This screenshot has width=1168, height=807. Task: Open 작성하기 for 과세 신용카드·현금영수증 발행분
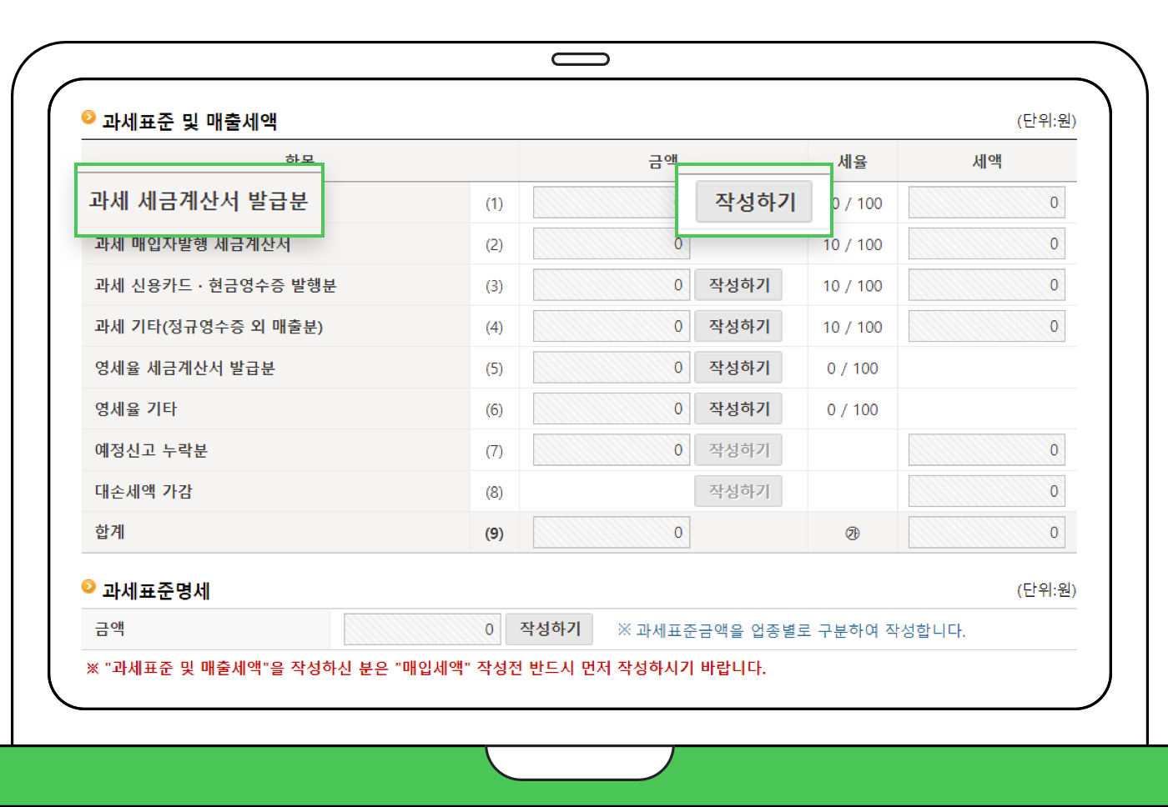pos(738,284)
